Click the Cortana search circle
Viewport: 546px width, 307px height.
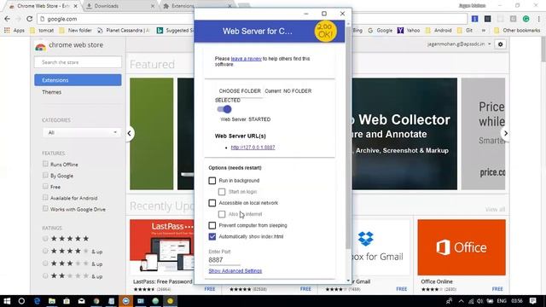21,301
